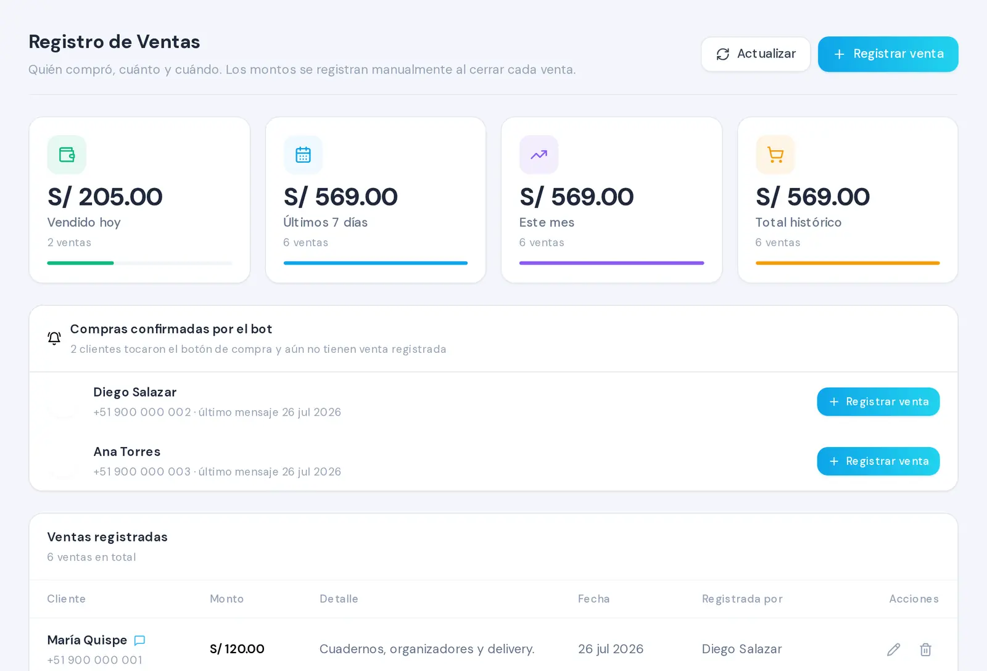Select the Fecha column header
The height and width of the screenshot is (671, 987).
(593, 599)
